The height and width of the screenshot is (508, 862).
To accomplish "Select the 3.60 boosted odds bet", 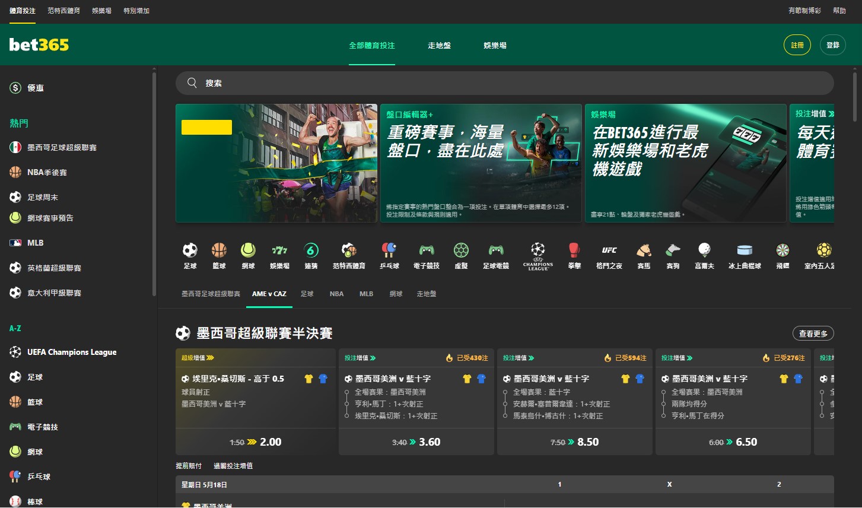I will coord(416,442).
